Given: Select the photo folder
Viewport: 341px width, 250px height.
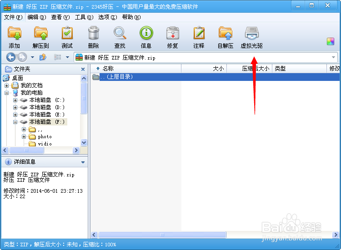Looking at the screenshot, I should click(45, 136).
